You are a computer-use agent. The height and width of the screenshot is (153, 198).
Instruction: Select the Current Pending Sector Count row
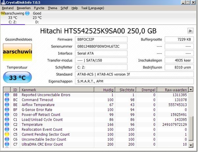pyautogui.click(x=96, y=134)
